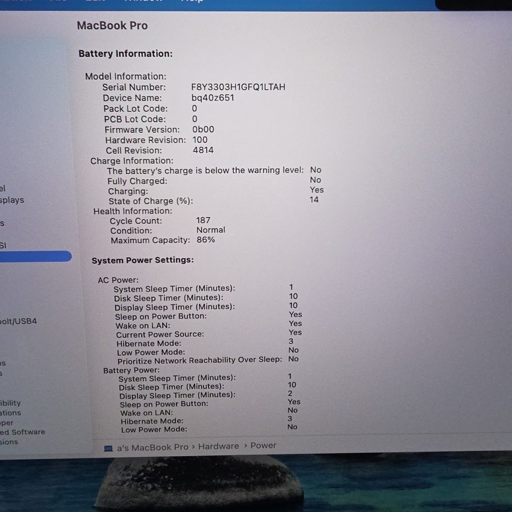
Task: Select Developer in the sidebar
Action: pyautogui.click(x=8, y=422)
